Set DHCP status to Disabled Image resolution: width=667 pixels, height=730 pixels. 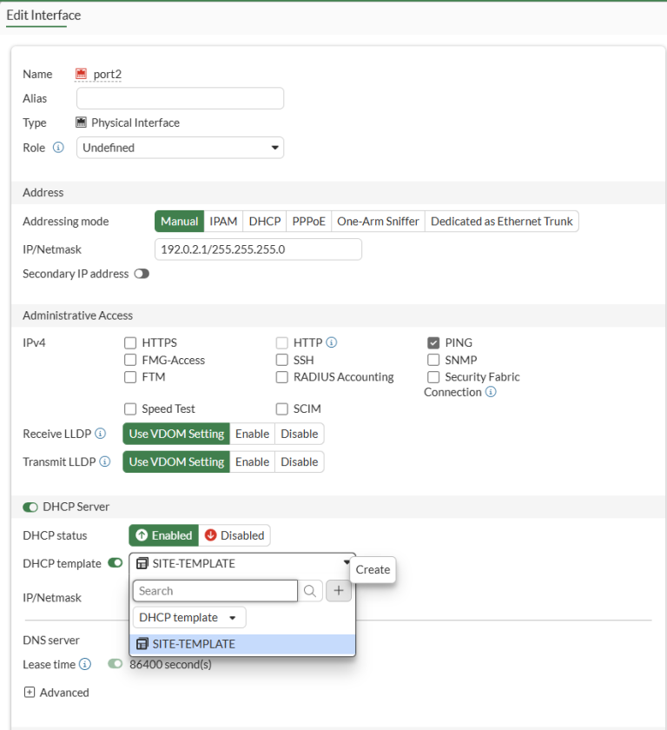pos(234,535)
